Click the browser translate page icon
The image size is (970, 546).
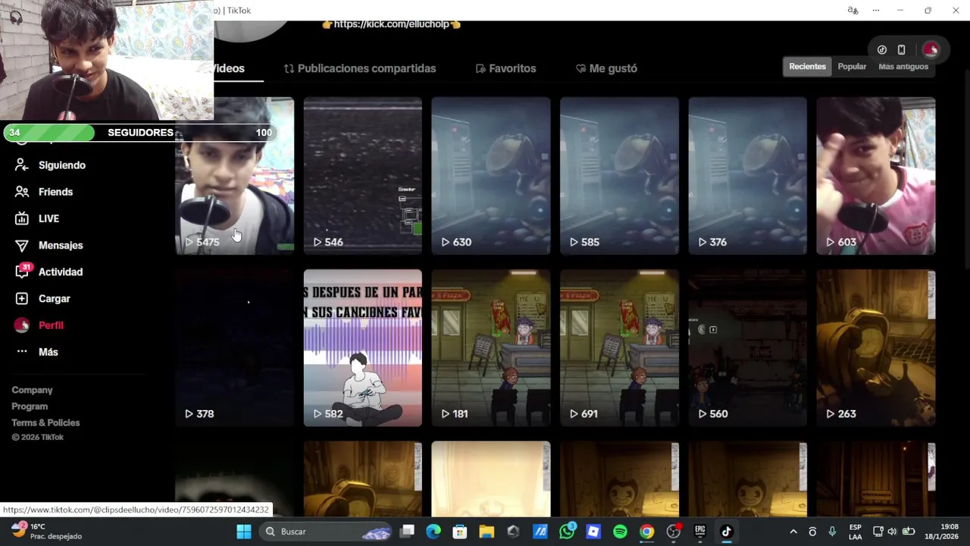(x=853, y=11)
